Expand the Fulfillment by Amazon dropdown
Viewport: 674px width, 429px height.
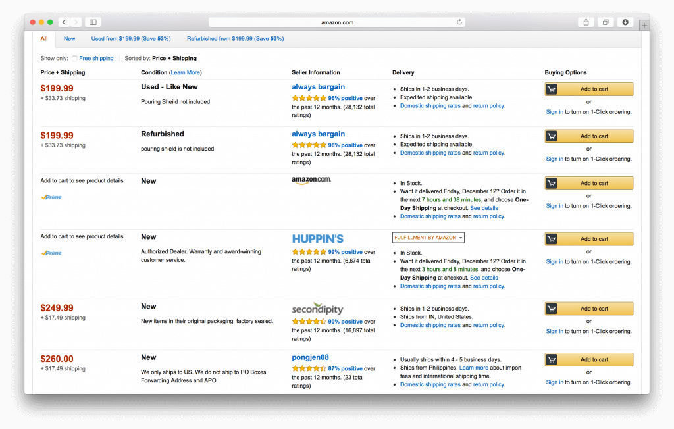428,238
